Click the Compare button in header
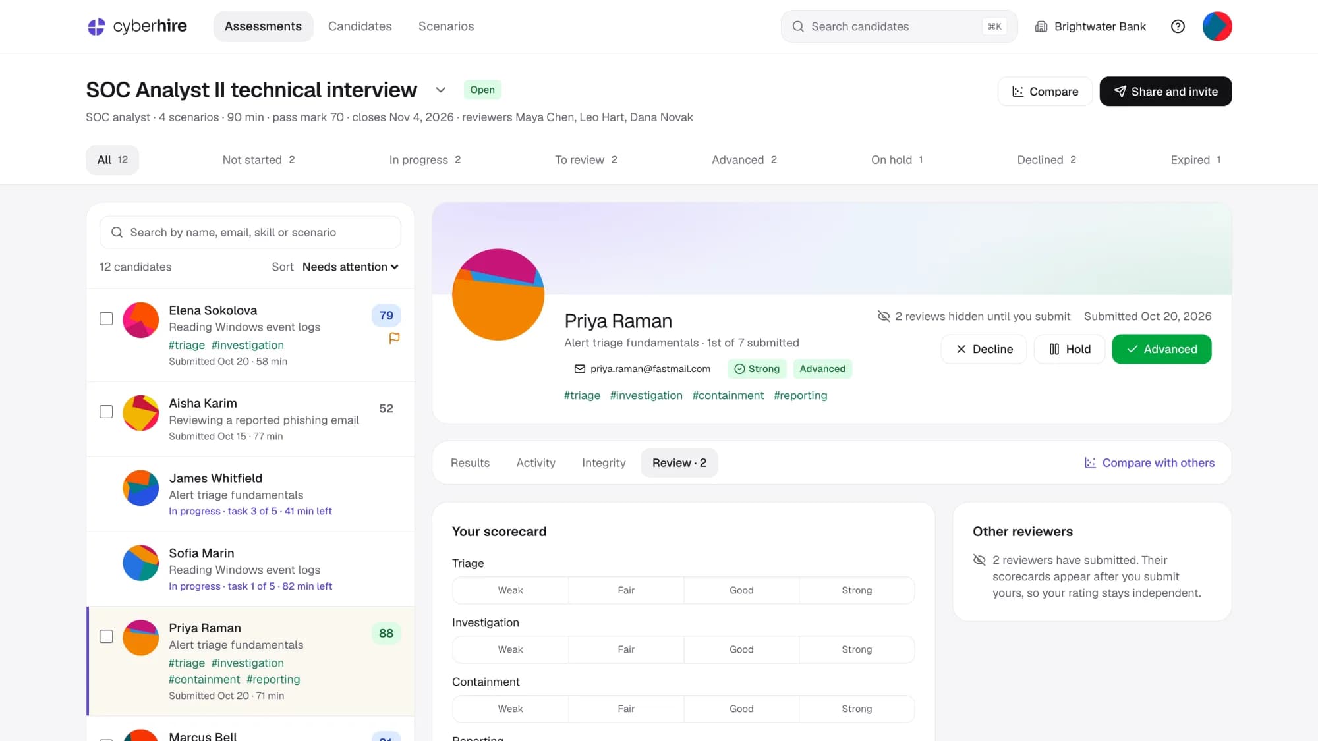Viewport: 1318px width, 741px height. 1045,92
